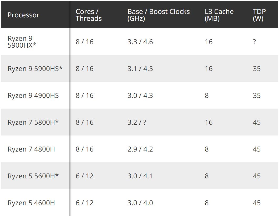The image size is (279, 216).
Task: Click the 3.1 / 4.5 clock speed cell
Action: (x=140, y=69)
